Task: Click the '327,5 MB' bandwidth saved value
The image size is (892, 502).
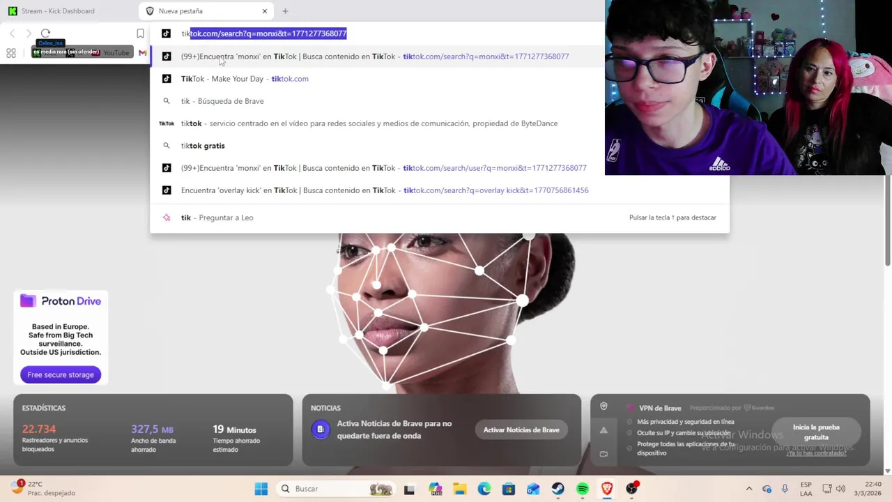Action: click(152, 429)
